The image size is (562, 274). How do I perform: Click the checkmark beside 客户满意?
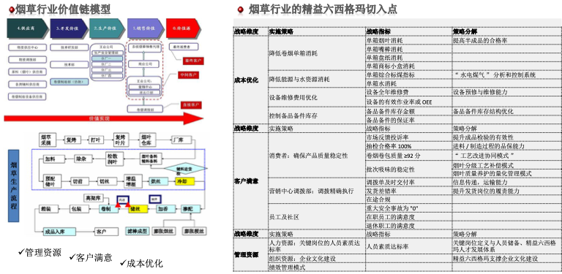[x=71, y=257]
